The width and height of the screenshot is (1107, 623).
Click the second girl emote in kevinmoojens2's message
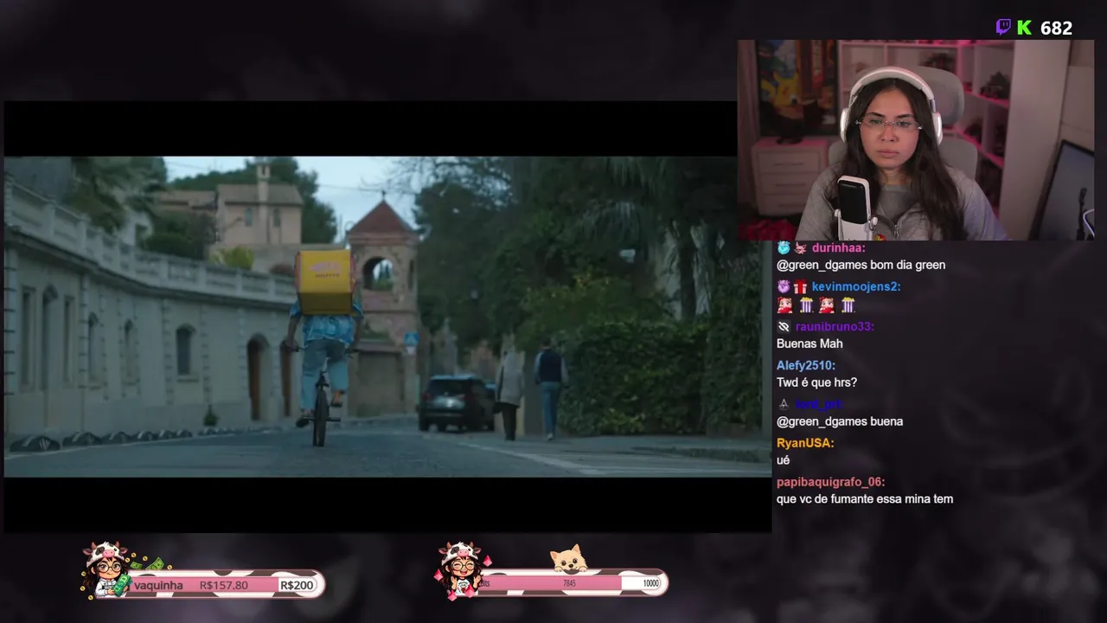[827, 305]
